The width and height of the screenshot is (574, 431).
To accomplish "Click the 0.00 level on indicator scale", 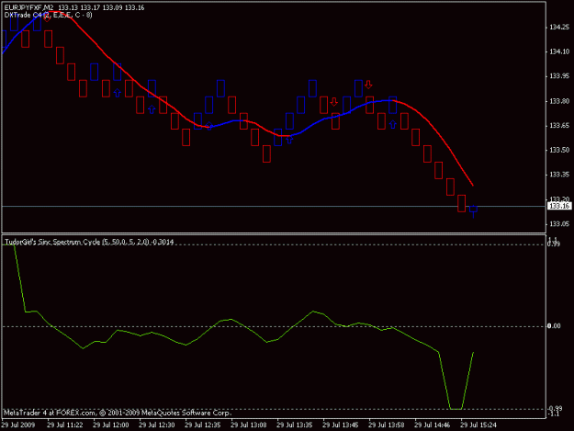I will (x=554, y=326).
